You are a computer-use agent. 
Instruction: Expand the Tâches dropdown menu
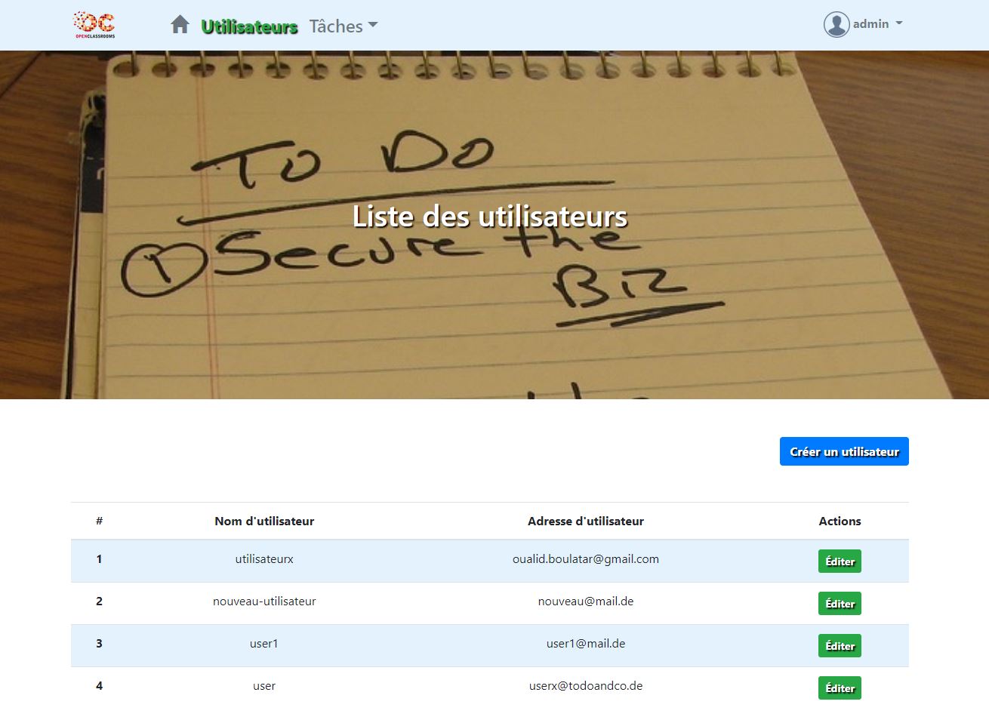(344, 26)
